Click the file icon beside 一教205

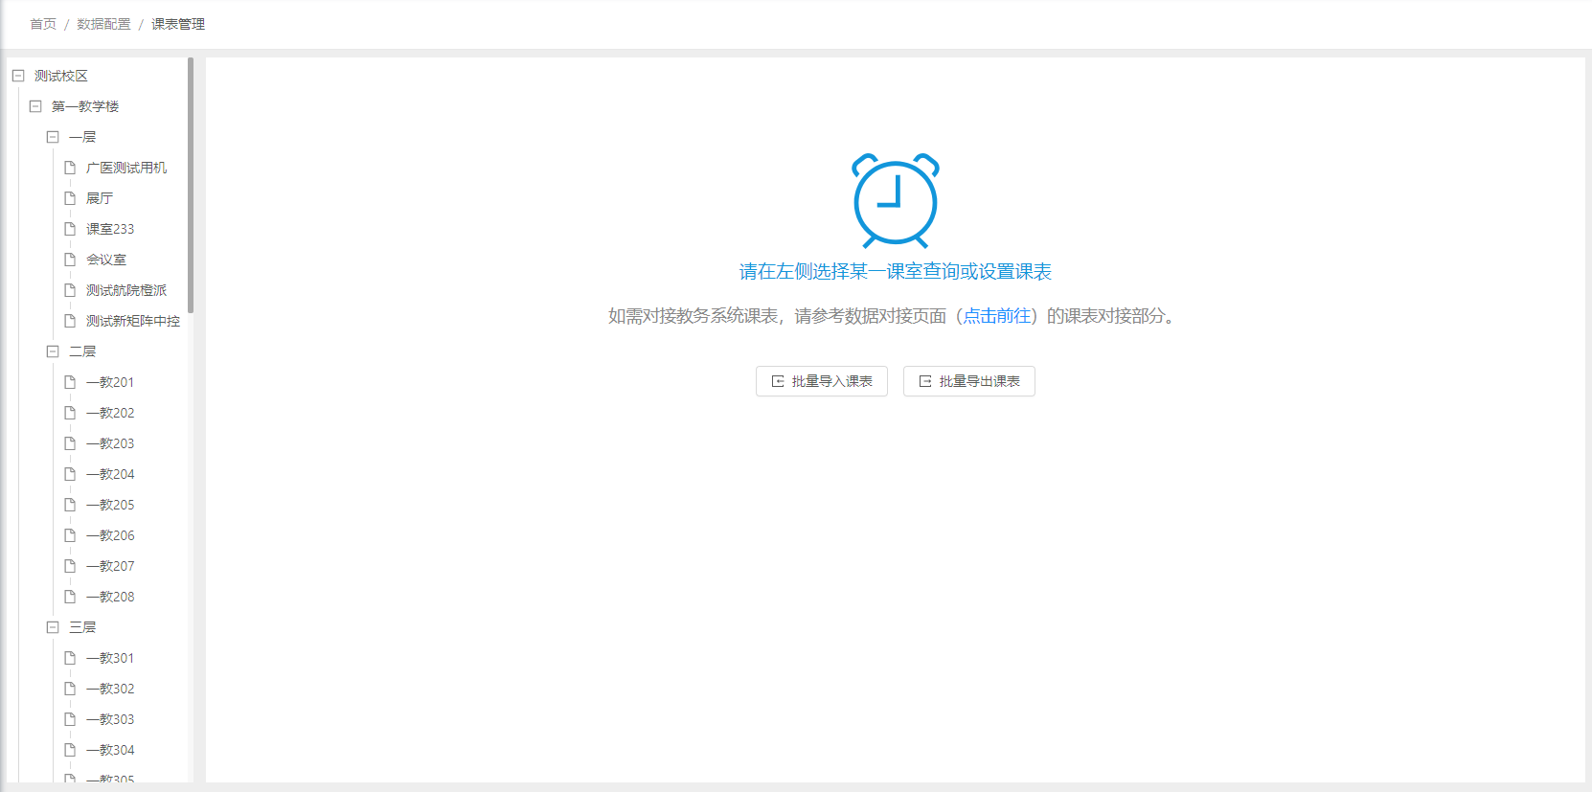pos(70,505)
